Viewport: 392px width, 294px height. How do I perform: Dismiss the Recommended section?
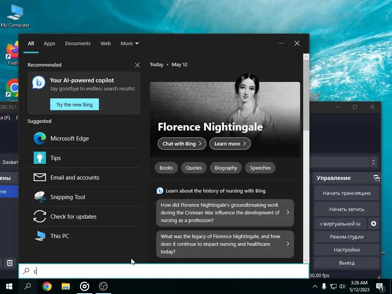click(137, 65)
